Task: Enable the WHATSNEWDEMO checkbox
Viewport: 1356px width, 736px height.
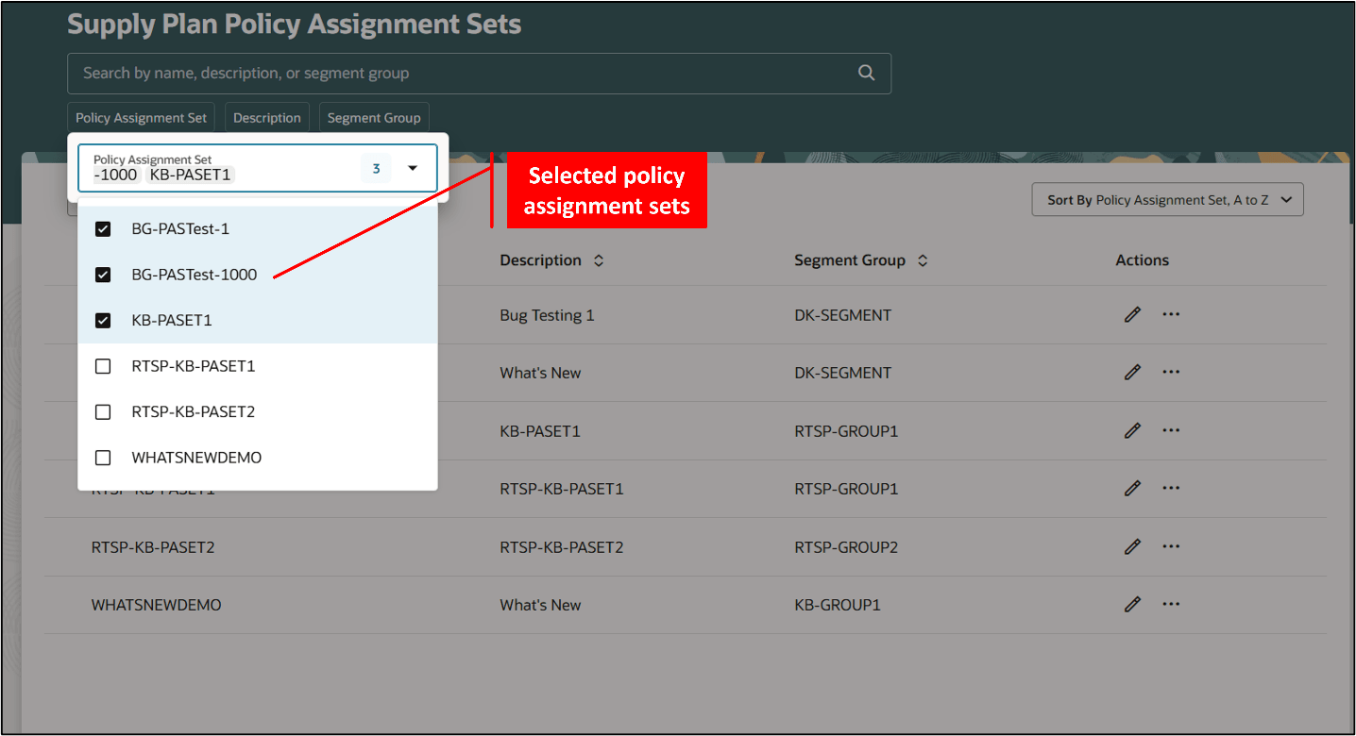Action: coord(102,458)
